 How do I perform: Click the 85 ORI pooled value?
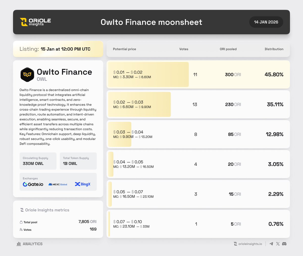pyautogui.click(x=235, y=134)
